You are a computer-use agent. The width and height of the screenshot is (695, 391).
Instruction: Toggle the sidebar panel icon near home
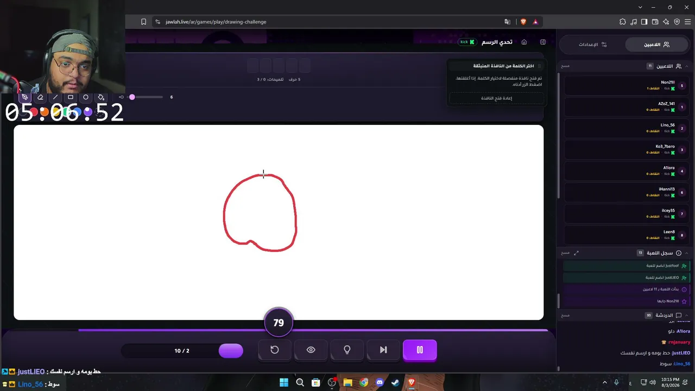coord(542,42)
